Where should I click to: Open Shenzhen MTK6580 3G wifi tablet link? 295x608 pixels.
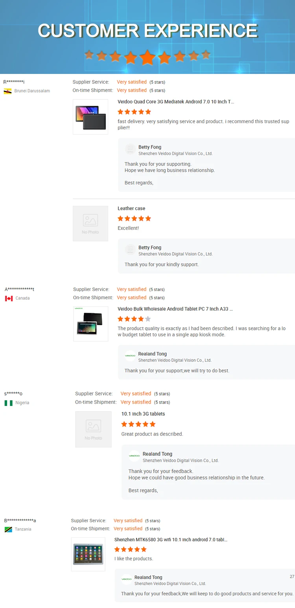pyautogui.click(x=171, y=540)
